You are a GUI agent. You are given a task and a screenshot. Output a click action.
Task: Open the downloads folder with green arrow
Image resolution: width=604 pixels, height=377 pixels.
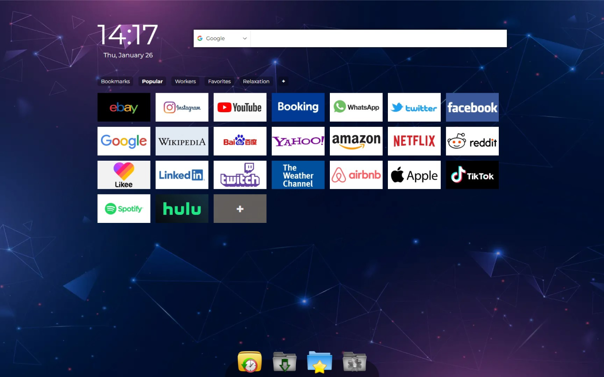coord(285,362)
